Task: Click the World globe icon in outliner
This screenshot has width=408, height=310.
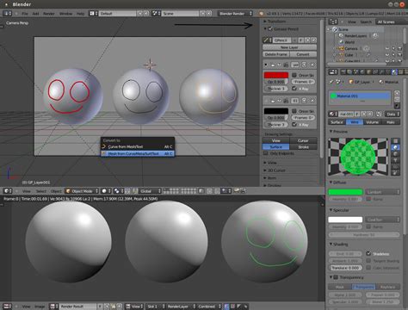Action: [x=341, y=42]
